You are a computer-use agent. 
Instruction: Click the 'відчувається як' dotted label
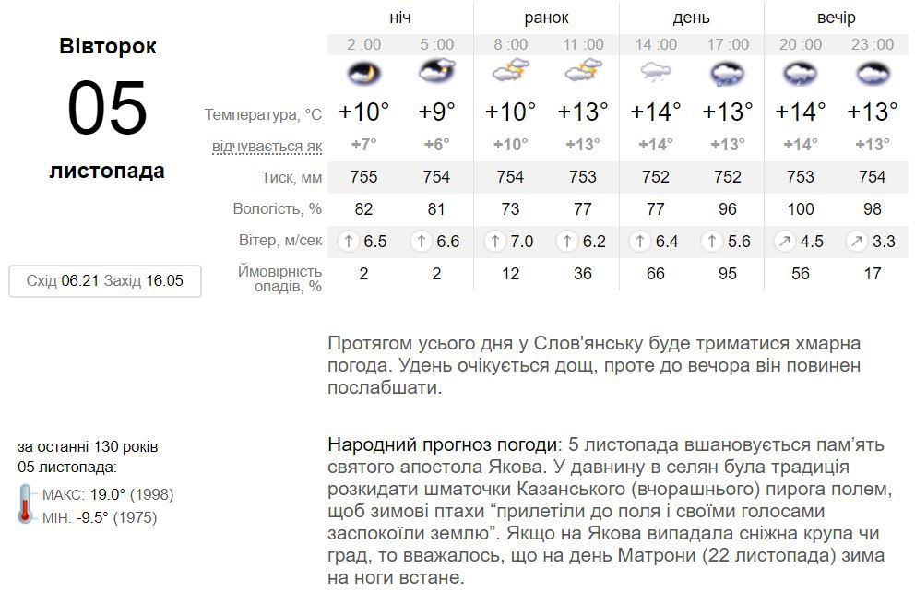click(267, 147)
